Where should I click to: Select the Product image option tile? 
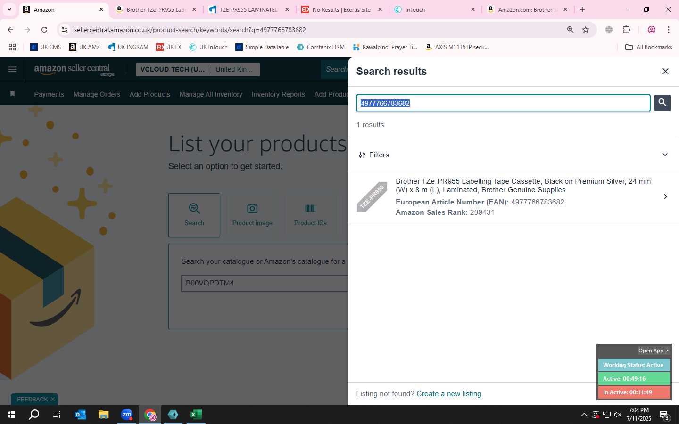(x=252, y=215)
